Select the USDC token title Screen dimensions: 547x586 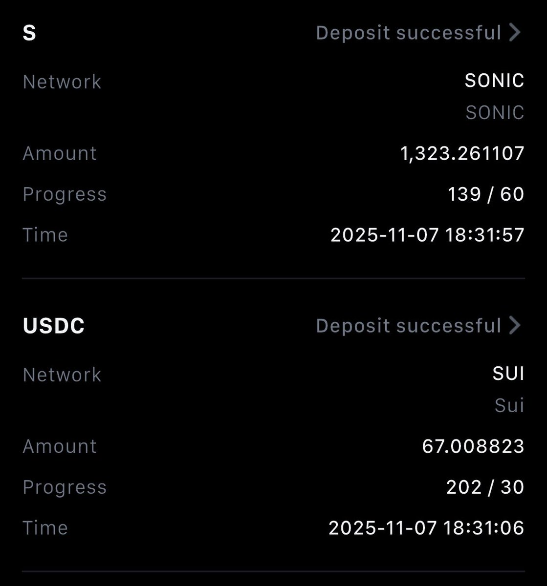54,326
